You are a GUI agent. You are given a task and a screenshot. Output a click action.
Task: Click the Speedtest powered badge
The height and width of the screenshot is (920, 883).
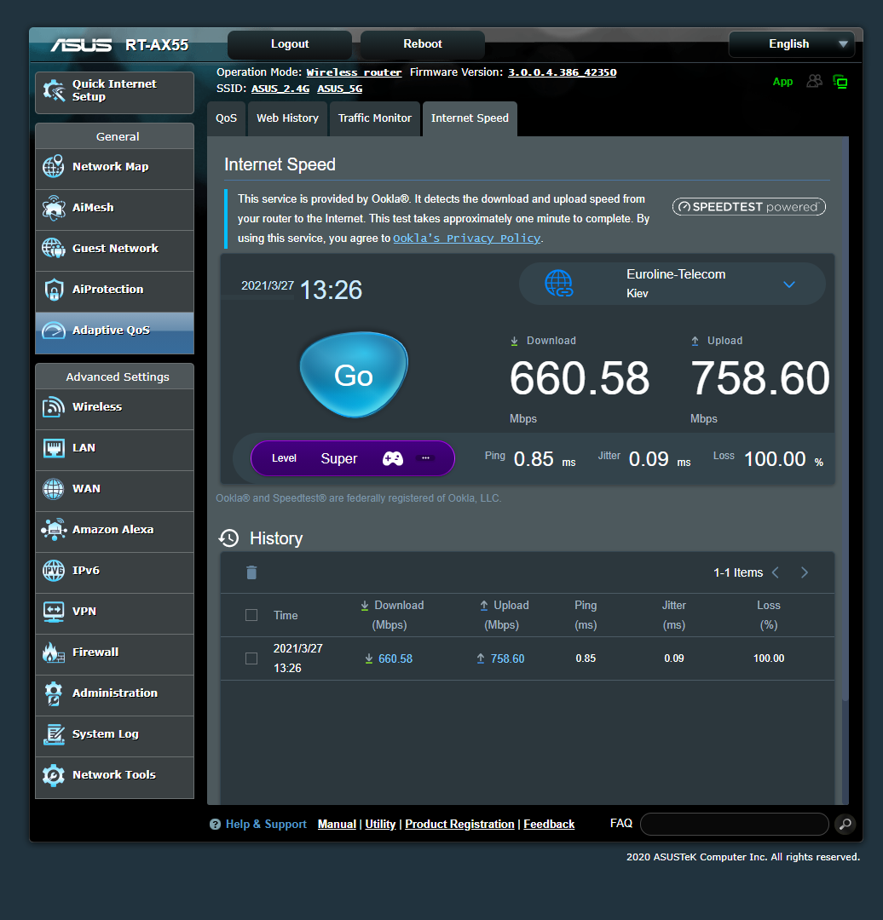click(748, 206)
